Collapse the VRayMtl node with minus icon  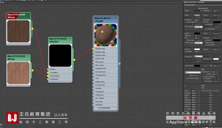pos(116,18)
